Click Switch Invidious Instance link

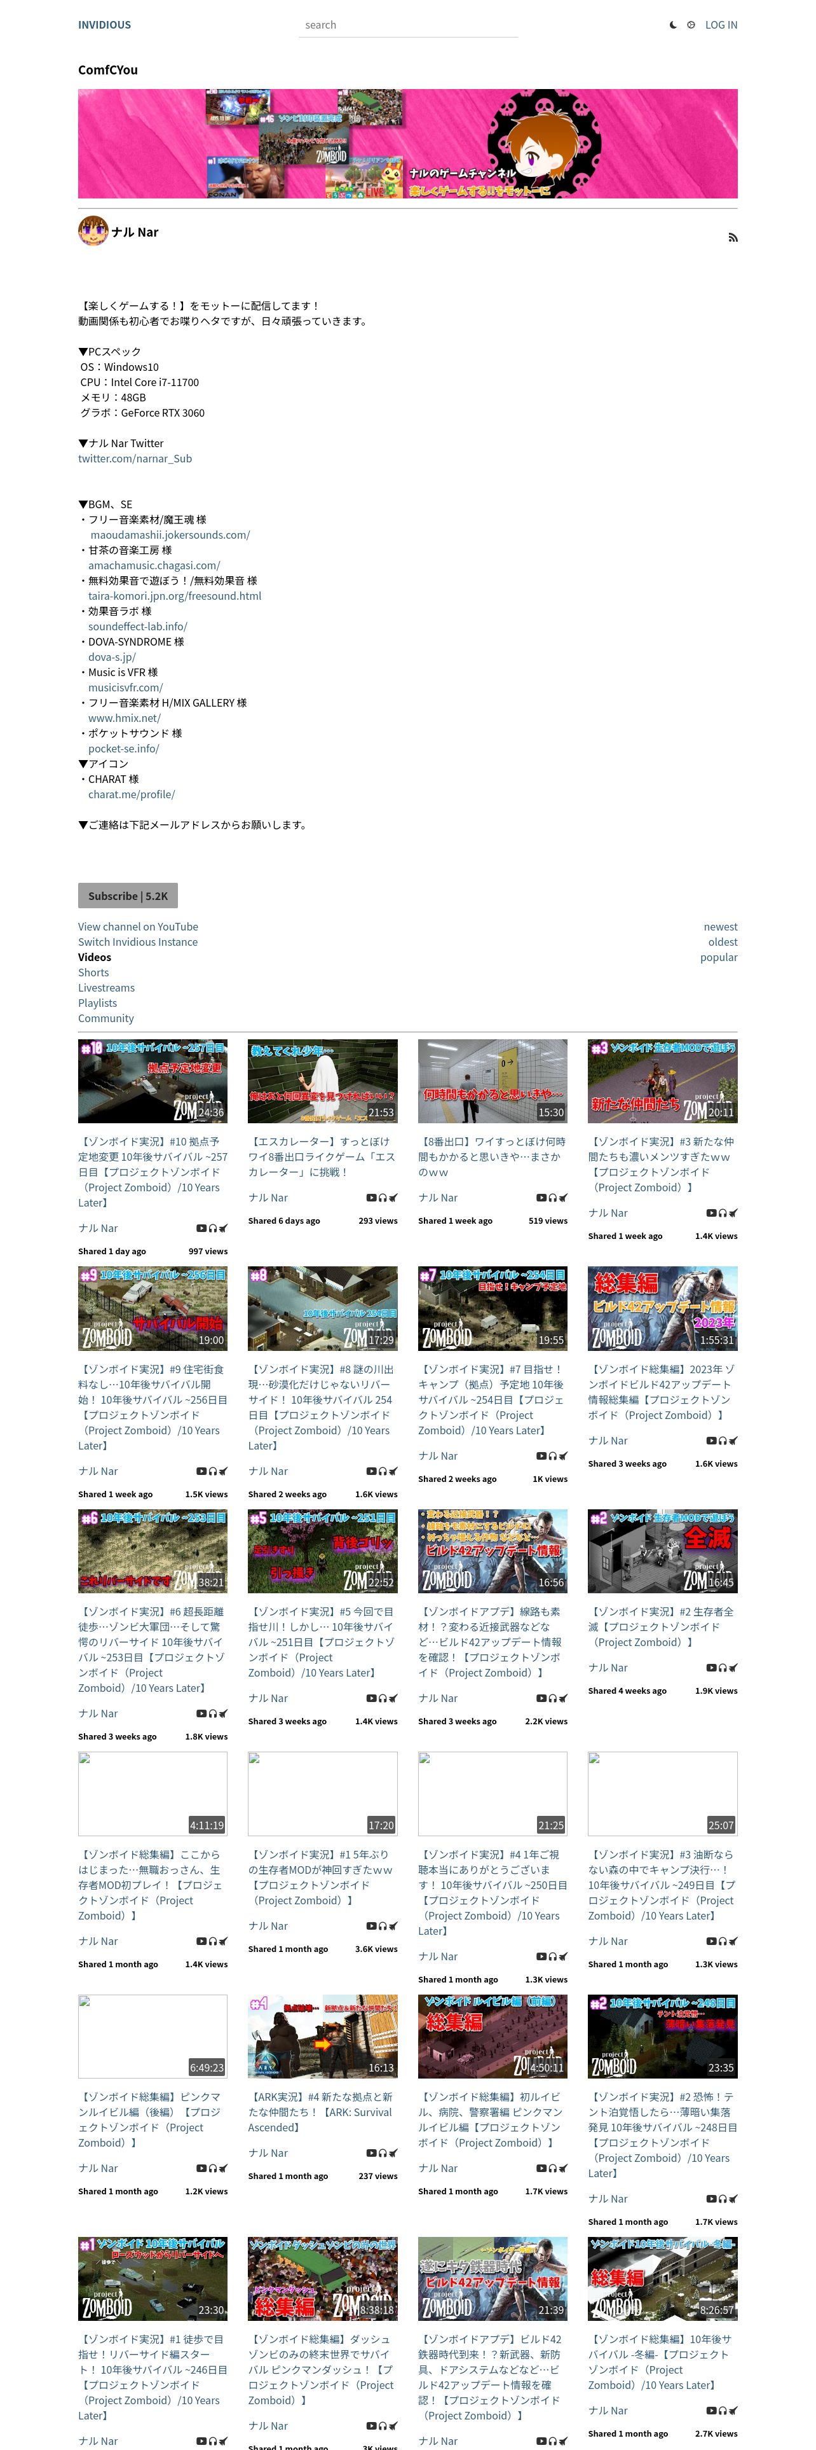click(x=138, y=941)
